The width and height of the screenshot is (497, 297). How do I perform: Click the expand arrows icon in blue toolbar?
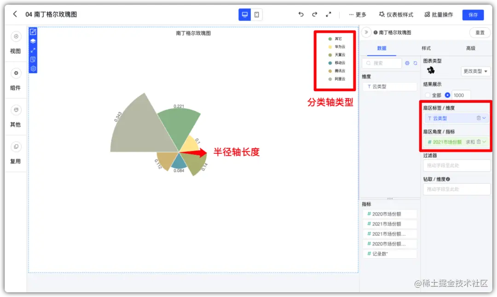coord(33,50)
